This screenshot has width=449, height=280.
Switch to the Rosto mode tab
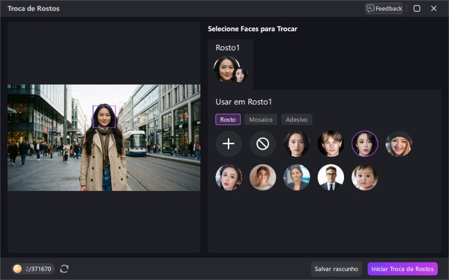[x=228, y=119]
